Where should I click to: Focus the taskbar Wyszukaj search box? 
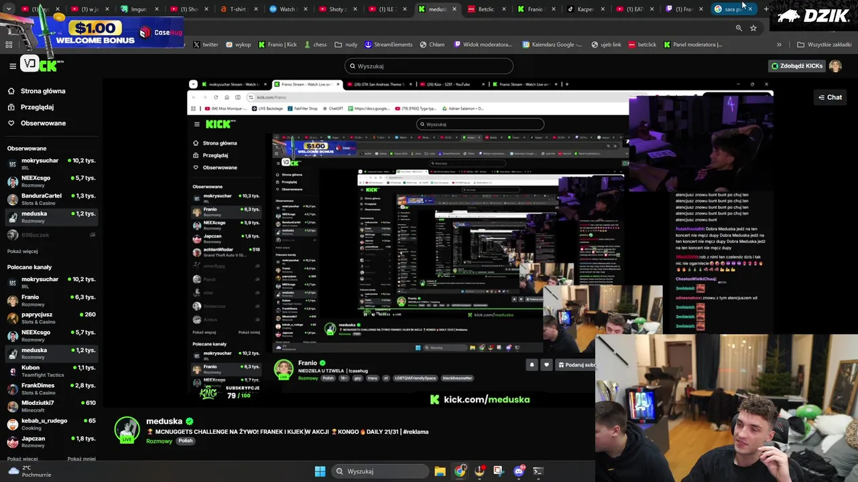point(379,471)
